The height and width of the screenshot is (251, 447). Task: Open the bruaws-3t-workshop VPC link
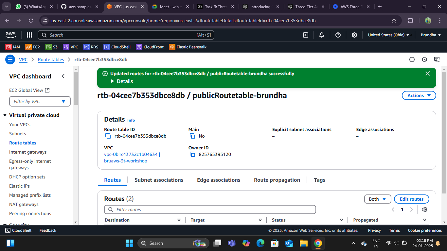point(132,158)
